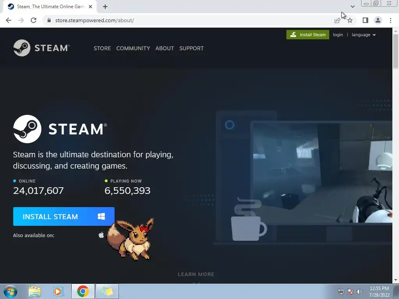Open Windows Explorer from the taskbar
Image resolution: width=399 pixels, height=299 pixels.
(x=35, y=291)
